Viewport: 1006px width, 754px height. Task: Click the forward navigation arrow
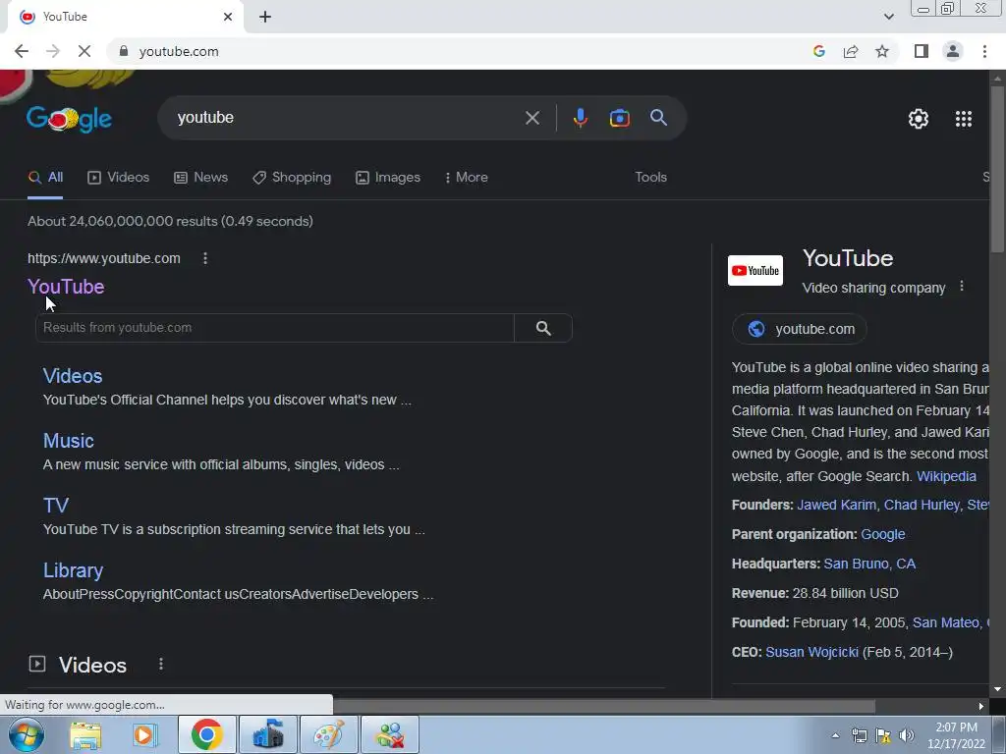coord(53,51)
